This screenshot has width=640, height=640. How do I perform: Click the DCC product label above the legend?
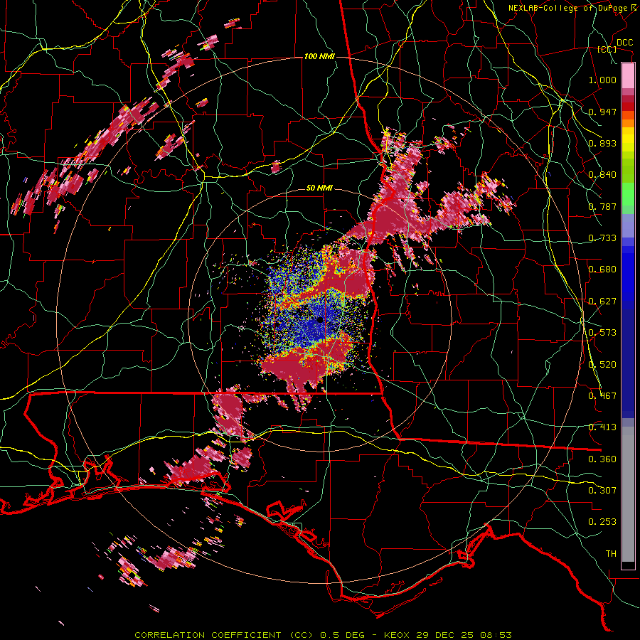[x=624, y=43]
